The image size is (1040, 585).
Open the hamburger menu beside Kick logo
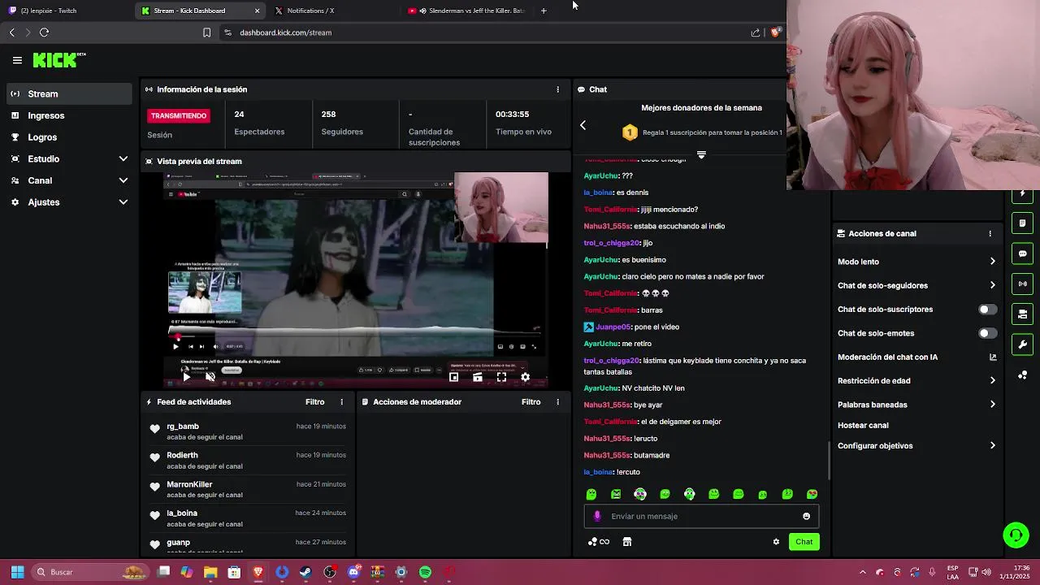coord(17,60)
